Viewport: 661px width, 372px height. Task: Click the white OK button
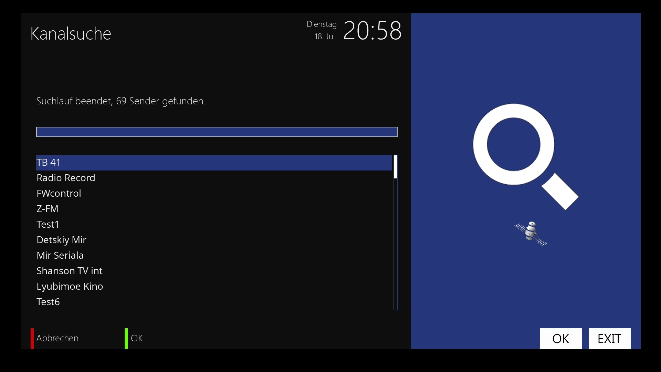coord(560,339)
